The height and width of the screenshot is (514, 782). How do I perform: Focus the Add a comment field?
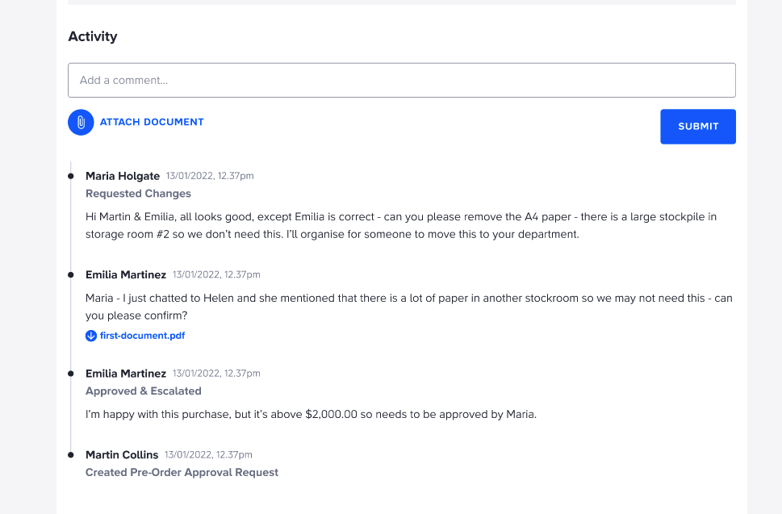[401, 80]
